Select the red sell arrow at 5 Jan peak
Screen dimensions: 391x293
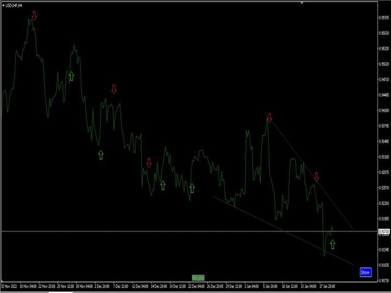click(269, 118)
